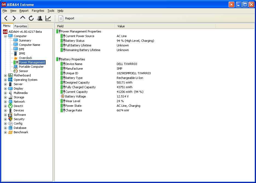This screenshot has height=183, width=256.
Task: Click the Value column header
Action: (165, 26)
